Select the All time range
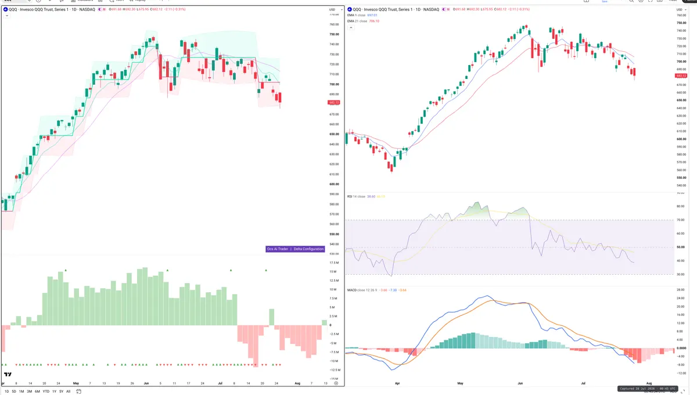697x395 pixels. pos(68,392)
